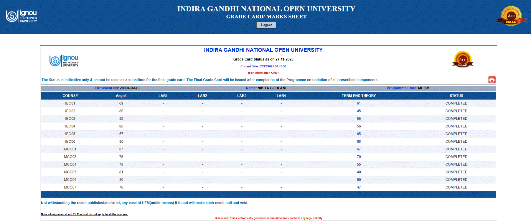The width and height of the screenshot is (531, 224).
Task: Click the MCO07 course code
Action: pyautogui.click(x=70, y=187)
